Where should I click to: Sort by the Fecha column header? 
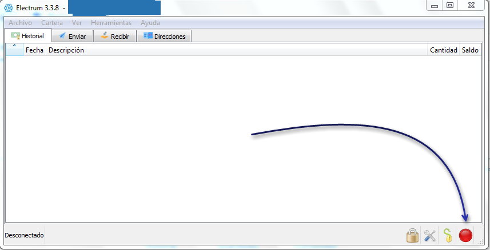point(34,50)
